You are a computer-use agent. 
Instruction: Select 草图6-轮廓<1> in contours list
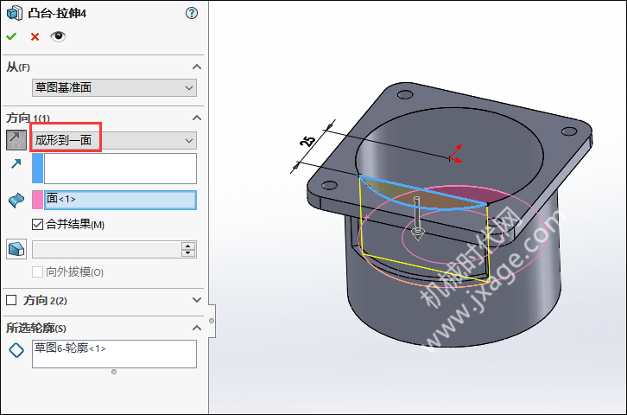[x=70, y=348]
